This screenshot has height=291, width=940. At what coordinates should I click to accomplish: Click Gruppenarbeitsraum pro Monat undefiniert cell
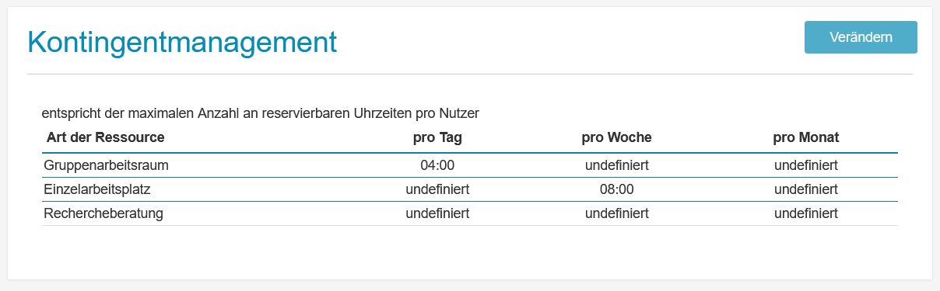click(806, 165)
